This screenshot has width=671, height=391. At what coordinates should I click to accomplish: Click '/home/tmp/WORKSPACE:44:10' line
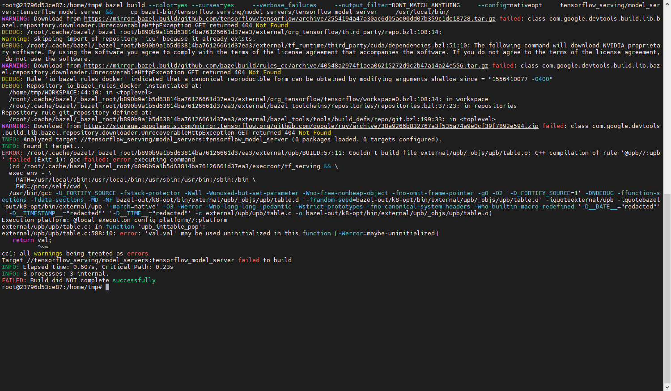tap(81, 93)
